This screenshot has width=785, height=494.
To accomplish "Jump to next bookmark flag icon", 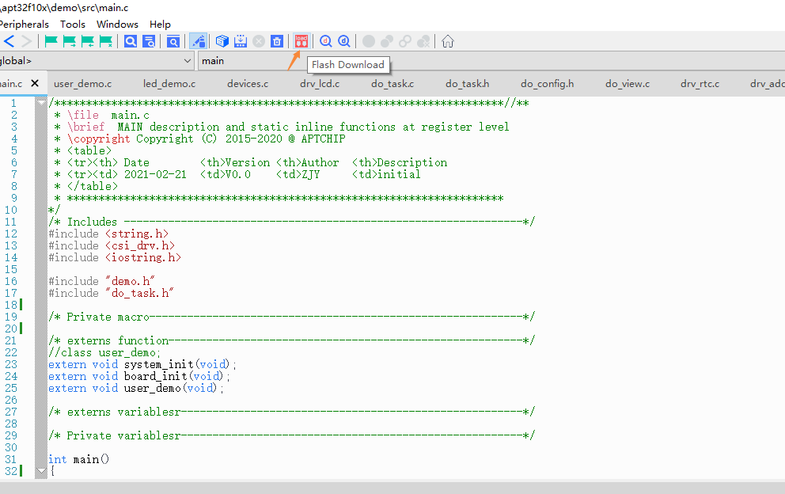I will pos(70,41).
